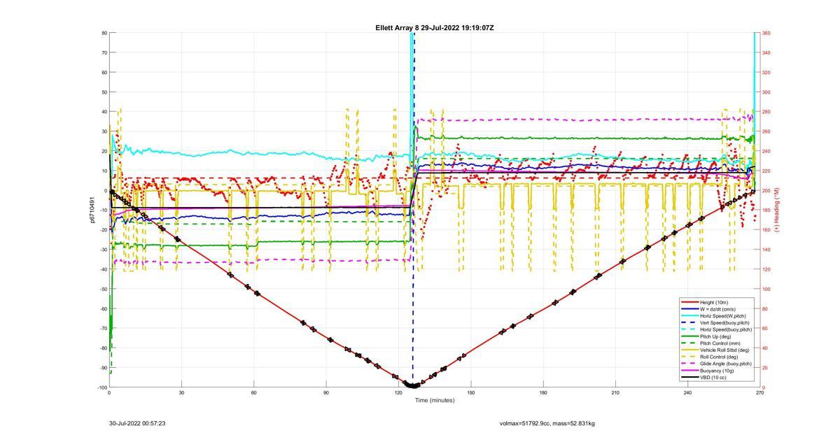Click the 'p6710491' left axis label
The image size is (840, 435).
point(92,210)
